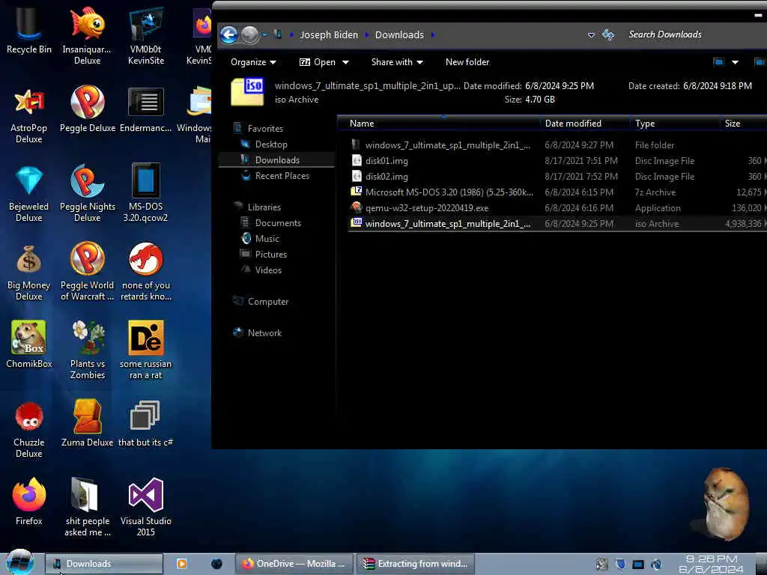Viewport: 767px width, 575px height.
Task: Open Documents library in navigation pane
Action: pos(278,223)
